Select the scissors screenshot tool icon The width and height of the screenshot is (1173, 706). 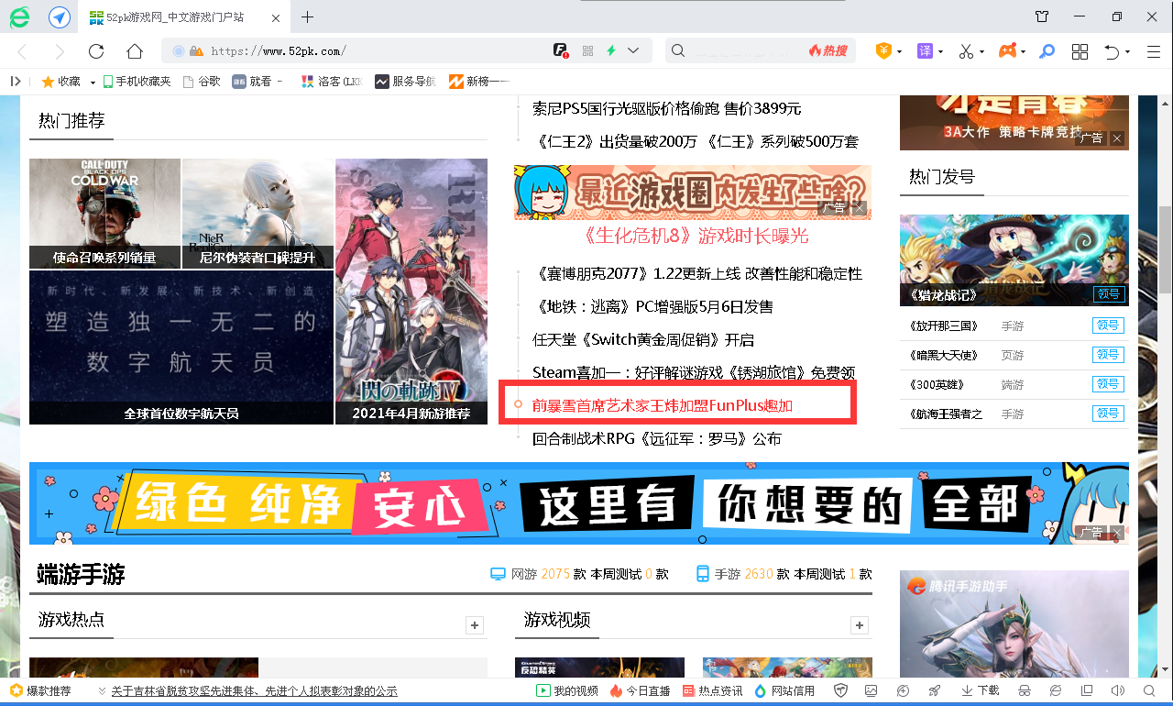coord(966,51)
